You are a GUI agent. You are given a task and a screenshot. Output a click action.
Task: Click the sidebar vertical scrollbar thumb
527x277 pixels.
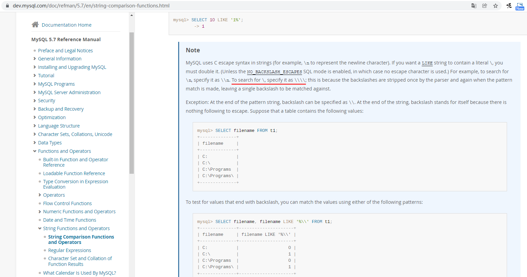coord(131,101)
